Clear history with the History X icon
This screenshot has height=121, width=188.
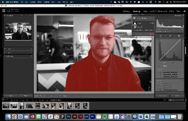(31, 53)
